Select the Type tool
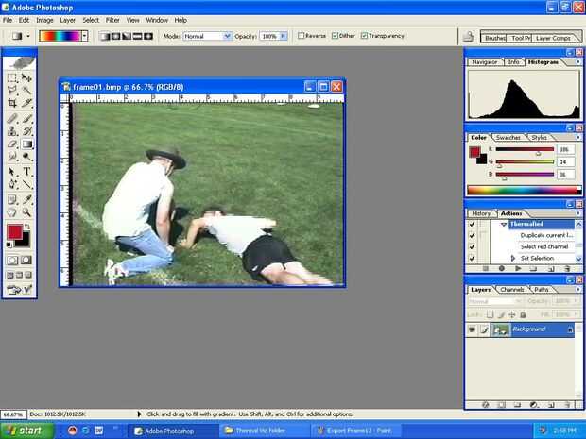Screen dimensions: 586x439 [26, 172]
